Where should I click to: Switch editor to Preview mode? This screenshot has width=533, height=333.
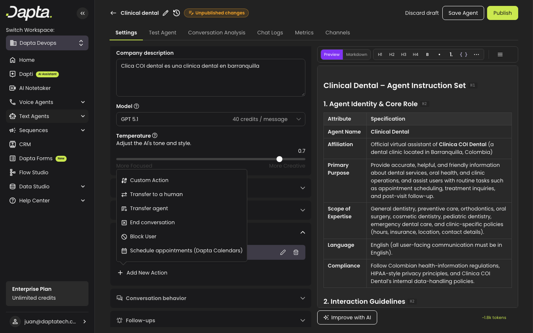(332, 54)
